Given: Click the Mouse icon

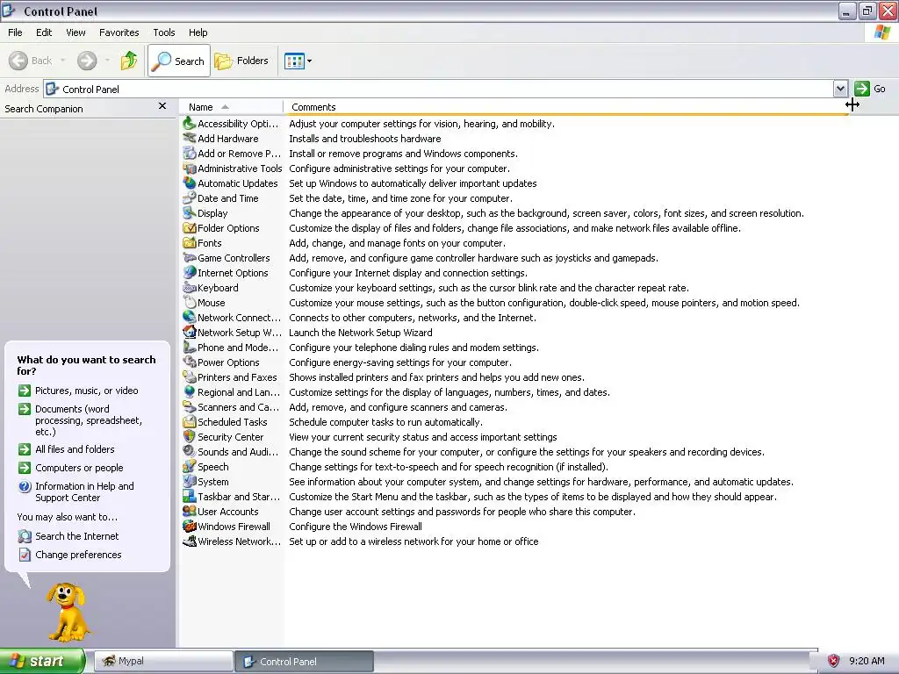Looking at the screenshot, I should [190, 302].
